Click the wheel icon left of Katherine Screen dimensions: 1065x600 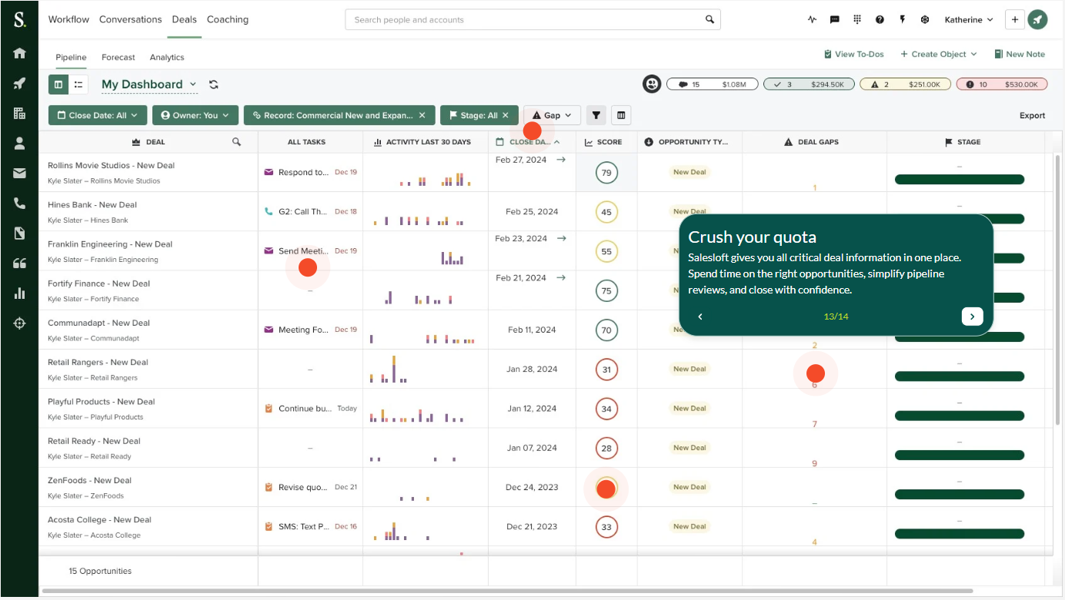point(925,20)
